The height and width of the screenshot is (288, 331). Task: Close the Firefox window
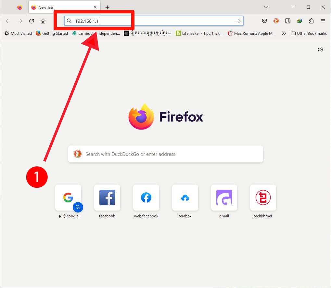[323, 7]
